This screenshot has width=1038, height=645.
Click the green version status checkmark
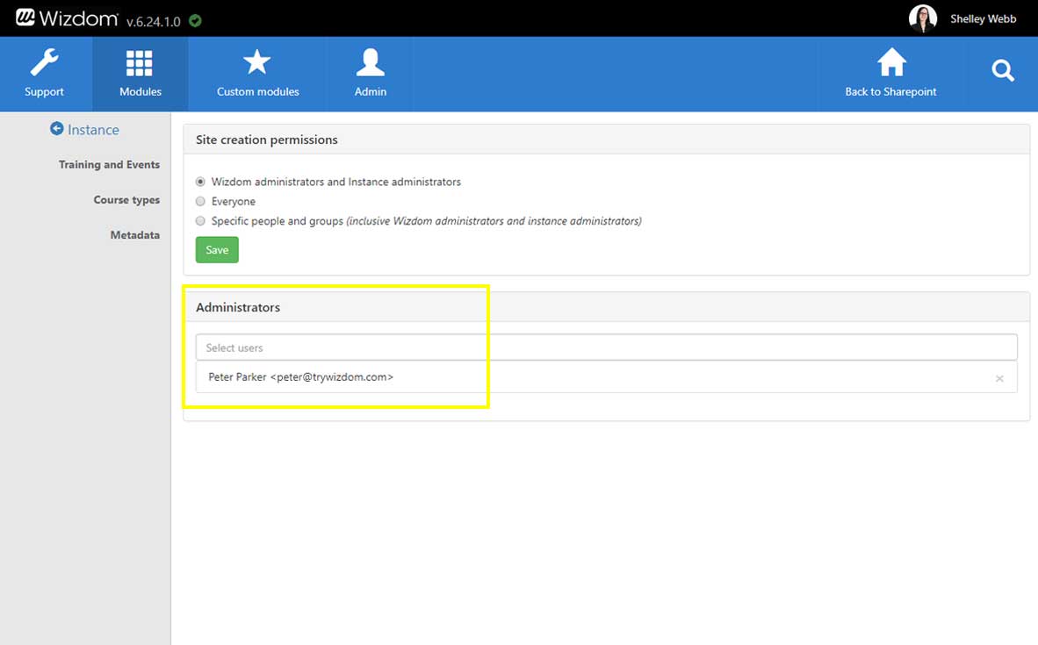(195, 20)
